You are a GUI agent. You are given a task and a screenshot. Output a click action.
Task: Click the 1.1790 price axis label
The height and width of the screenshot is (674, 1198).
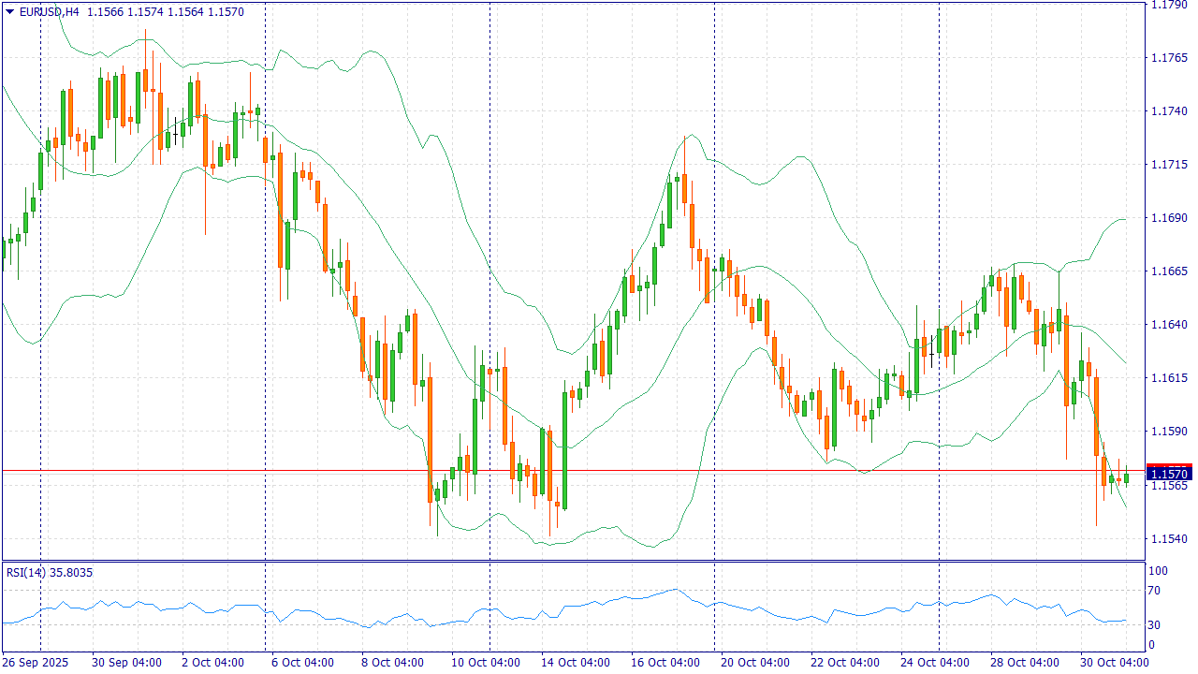[1169, 5]
